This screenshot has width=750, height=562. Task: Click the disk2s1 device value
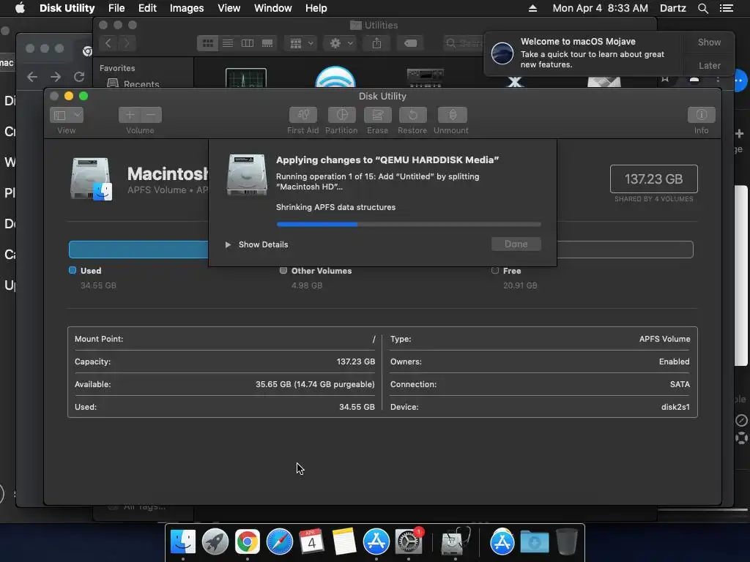(675, 407)
